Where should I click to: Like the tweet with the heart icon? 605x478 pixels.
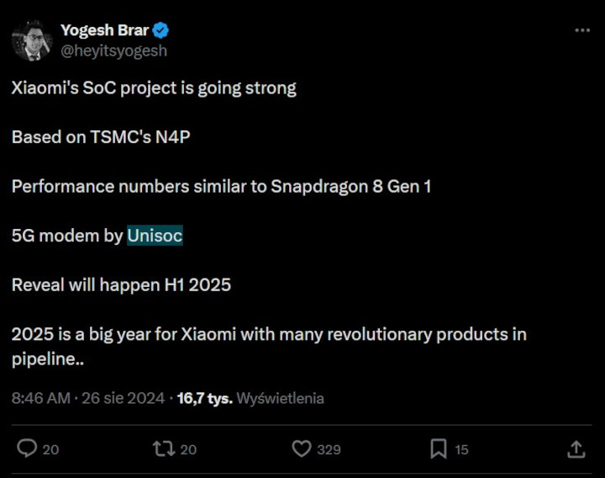(x=301, y=449)
